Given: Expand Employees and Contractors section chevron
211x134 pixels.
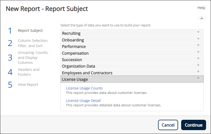Looking at the screenshot, I should coord(198,71).
